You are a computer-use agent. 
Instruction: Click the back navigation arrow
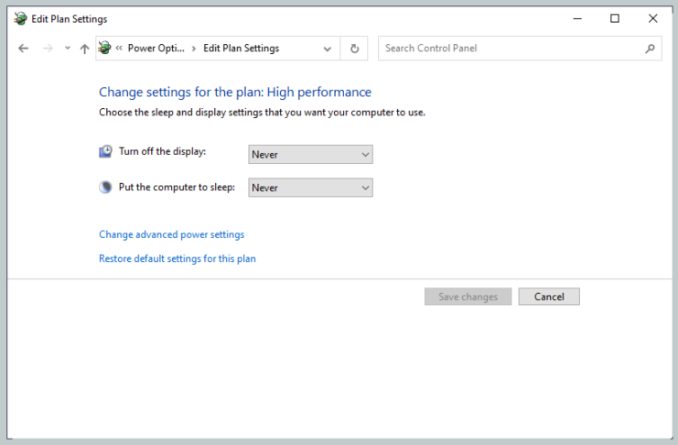(23, 49)
